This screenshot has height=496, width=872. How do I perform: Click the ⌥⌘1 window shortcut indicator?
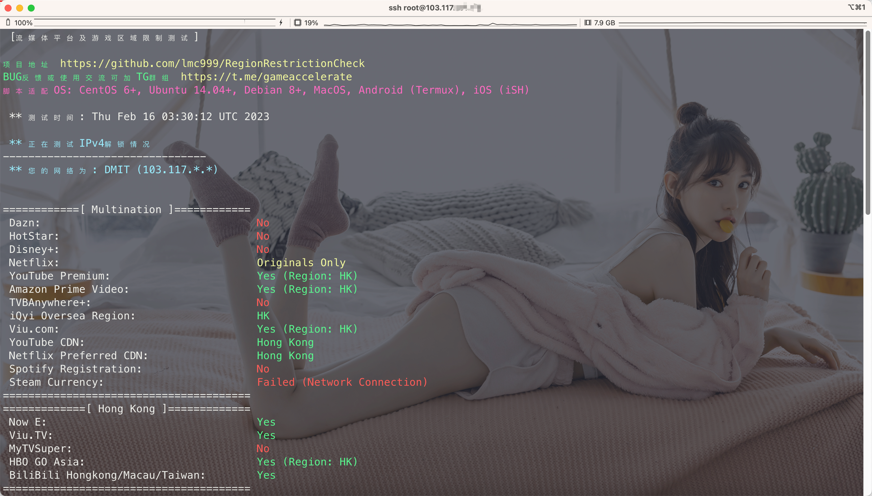click(856, 7)
